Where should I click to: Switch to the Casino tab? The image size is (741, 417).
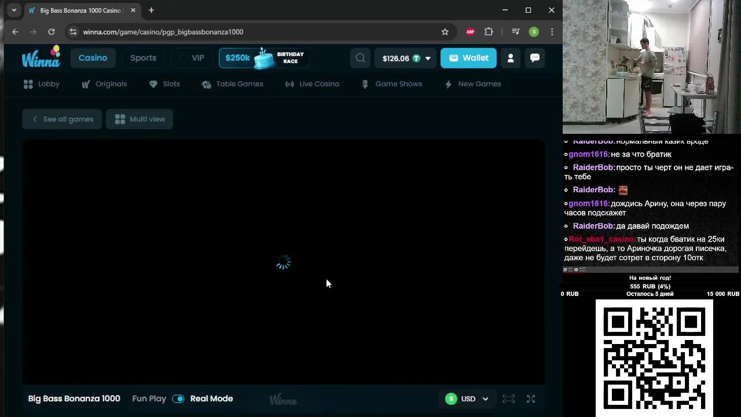coord(93,58)
